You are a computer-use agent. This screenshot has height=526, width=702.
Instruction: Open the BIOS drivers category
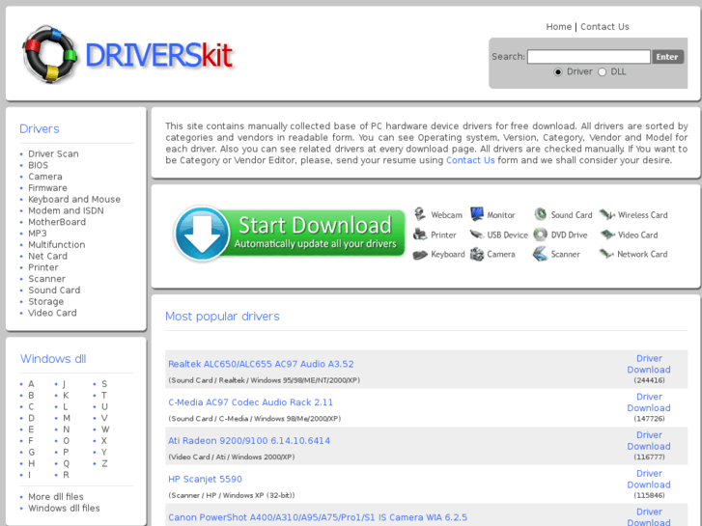(38, 165)
